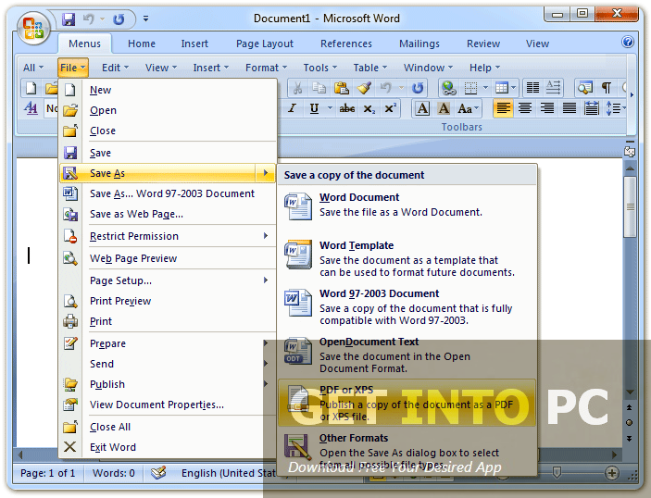
Task: Choose Exit Word from File menu
Action: click(x=169, y=447)
